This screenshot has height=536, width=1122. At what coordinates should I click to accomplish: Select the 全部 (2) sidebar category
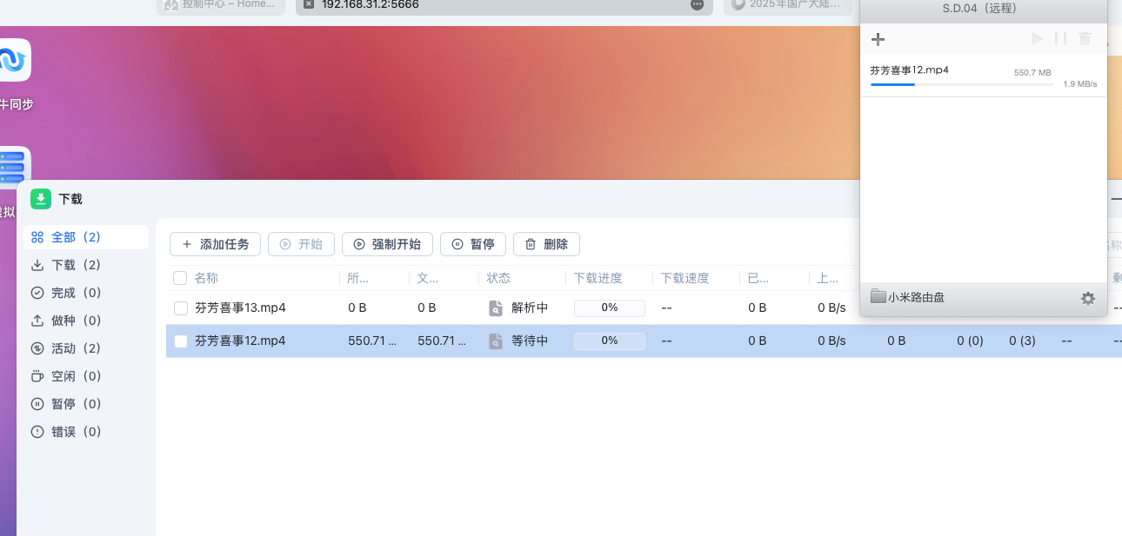click(x=86, y=237)
